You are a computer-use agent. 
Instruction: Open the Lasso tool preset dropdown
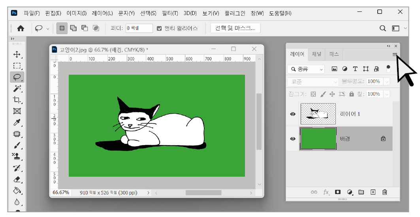coord(48,29)
